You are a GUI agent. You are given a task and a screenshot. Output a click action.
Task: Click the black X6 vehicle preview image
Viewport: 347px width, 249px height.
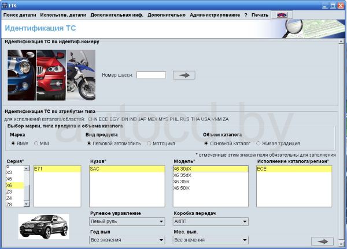43,227
